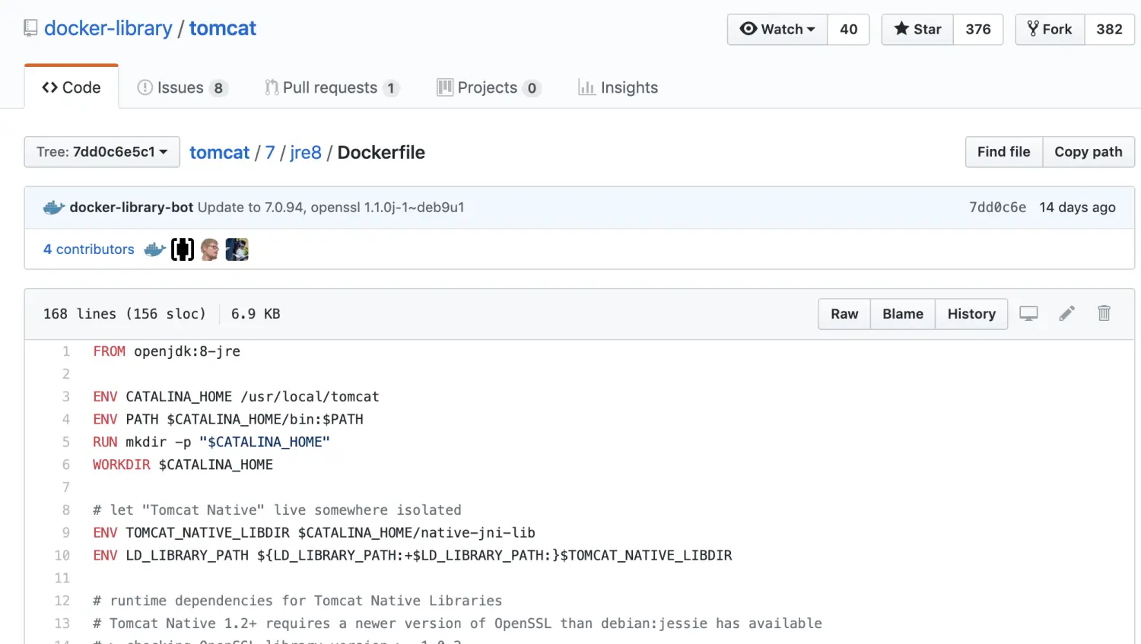Open the file History

click(x=971, y=314)
